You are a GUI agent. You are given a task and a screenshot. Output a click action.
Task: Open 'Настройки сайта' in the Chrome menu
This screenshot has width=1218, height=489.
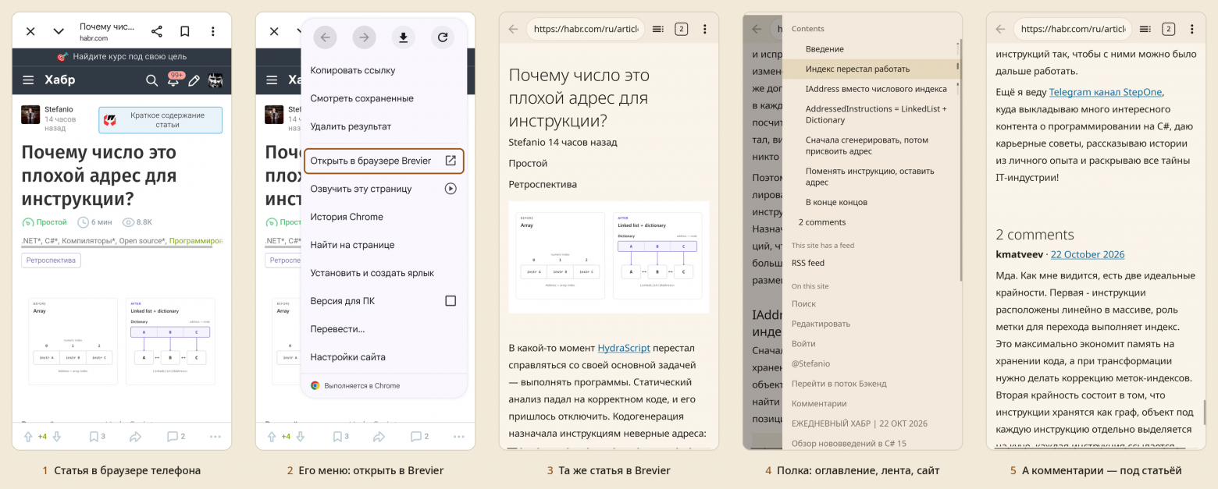383,357
